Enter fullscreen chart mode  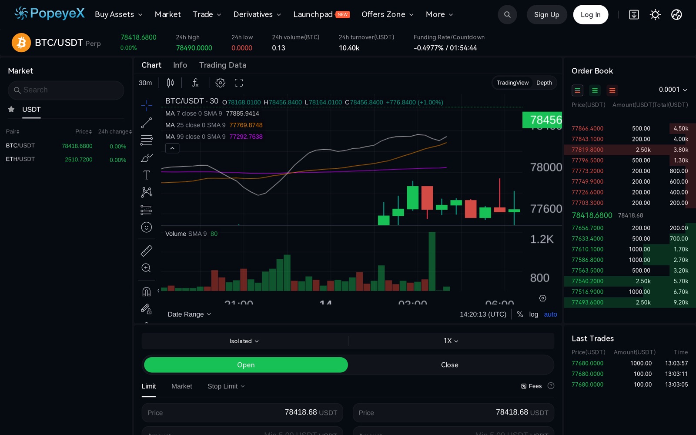coord(239,83)
